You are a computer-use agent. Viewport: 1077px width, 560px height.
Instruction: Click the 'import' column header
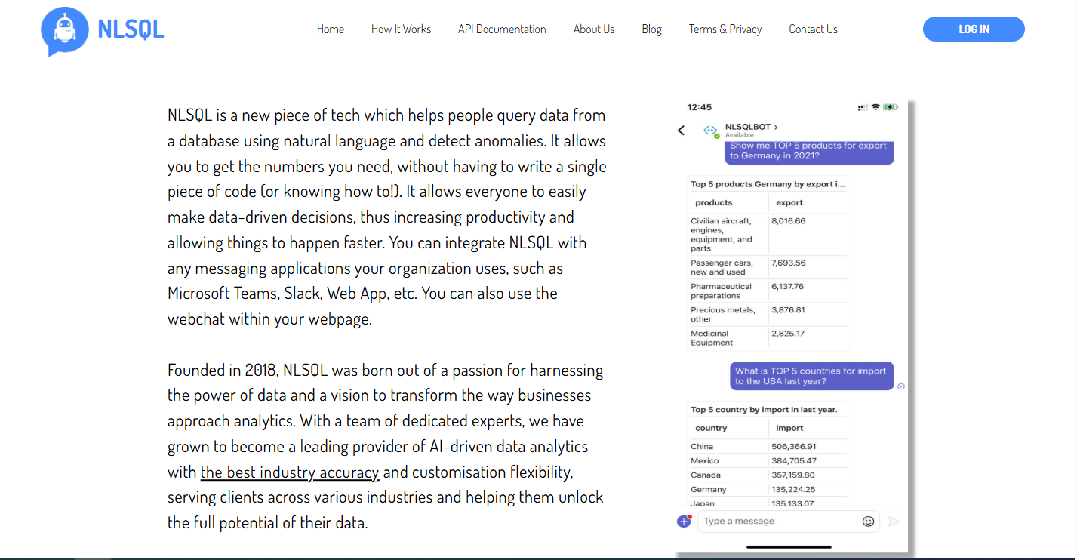click(789, 428)
